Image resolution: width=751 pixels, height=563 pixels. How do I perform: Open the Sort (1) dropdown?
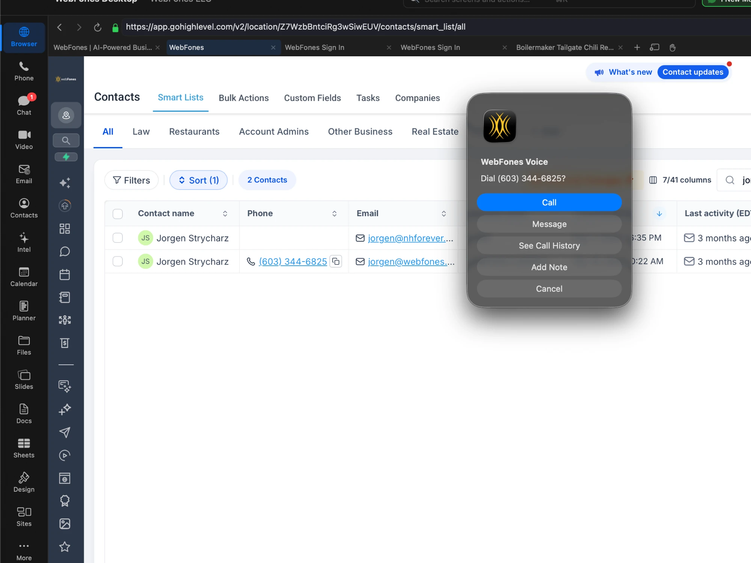[198, 180]
